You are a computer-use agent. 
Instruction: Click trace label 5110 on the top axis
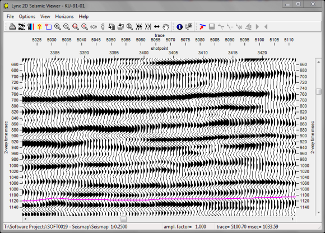(x=289, y=40)
